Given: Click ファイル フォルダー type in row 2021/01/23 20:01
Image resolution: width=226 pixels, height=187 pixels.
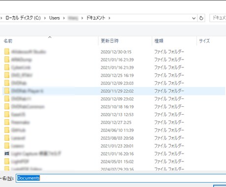Looking at the screenshot, I should [169, 146].
